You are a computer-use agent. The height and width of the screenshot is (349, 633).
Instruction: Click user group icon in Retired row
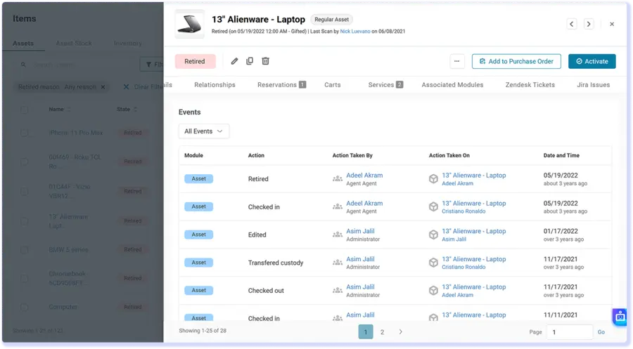337,178
